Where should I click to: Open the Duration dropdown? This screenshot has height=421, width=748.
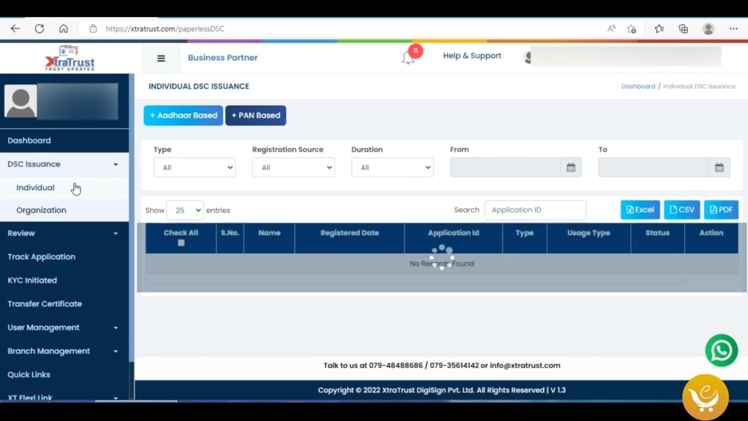pyautogui.click(x=392, y=168)
